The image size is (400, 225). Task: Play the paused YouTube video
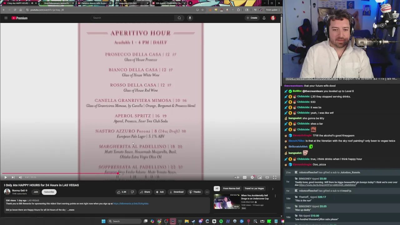pos(5,177)
